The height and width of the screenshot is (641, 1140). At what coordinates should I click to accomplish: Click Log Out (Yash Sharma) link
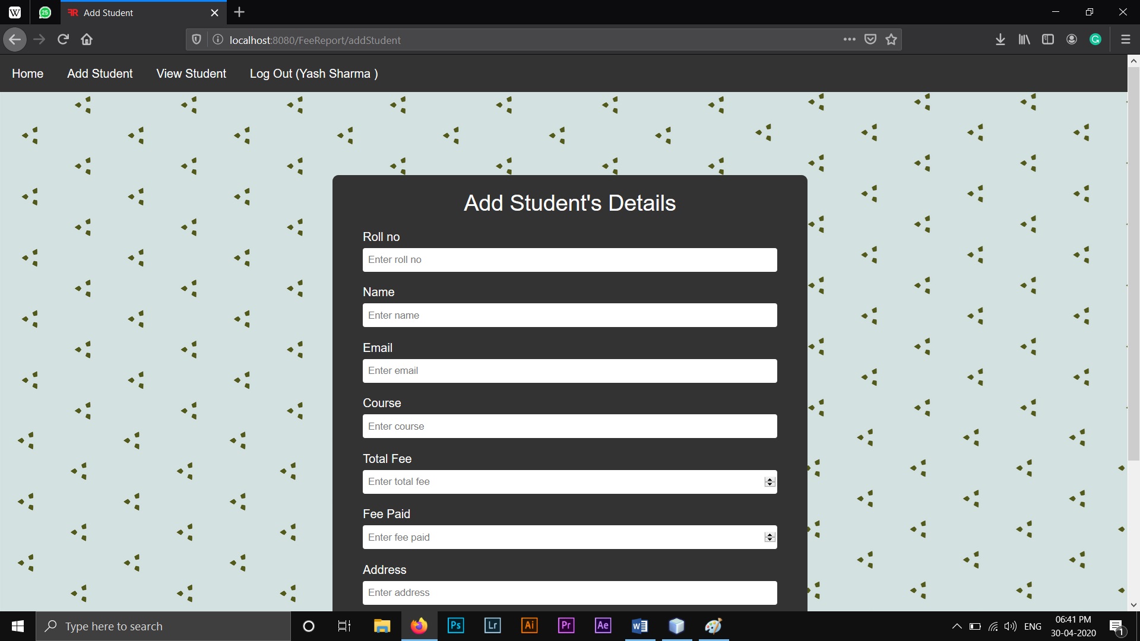click(313, 74)
